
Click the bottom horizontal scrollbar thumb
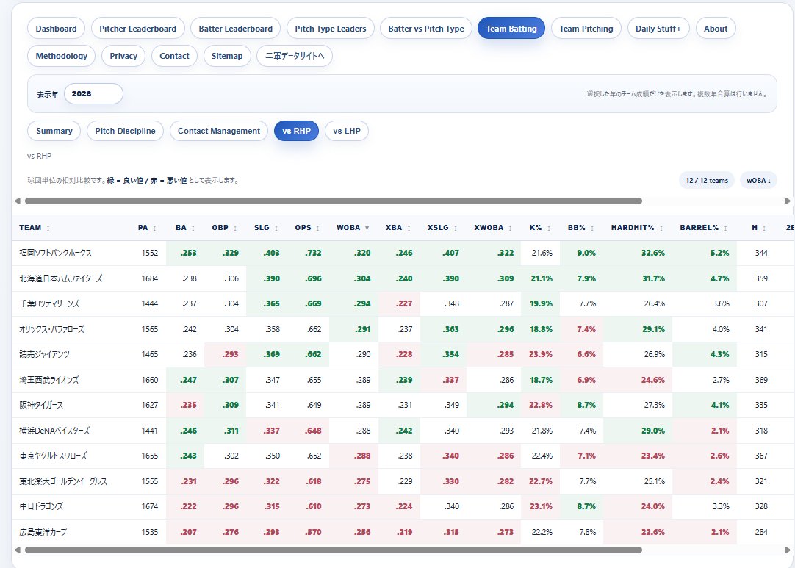[333, 550]
